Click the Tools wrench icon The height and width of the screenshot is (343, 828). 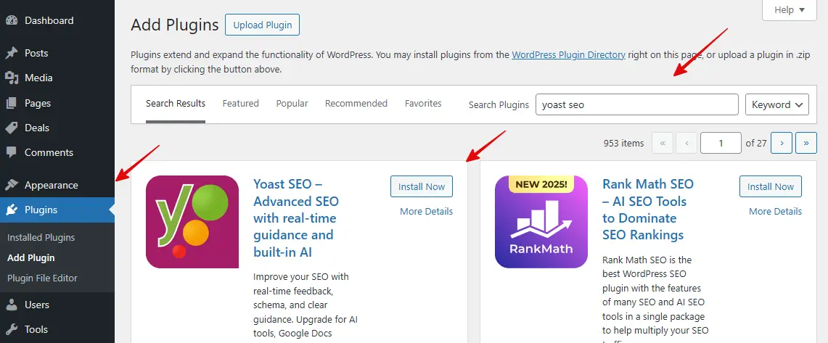[12, 329]
